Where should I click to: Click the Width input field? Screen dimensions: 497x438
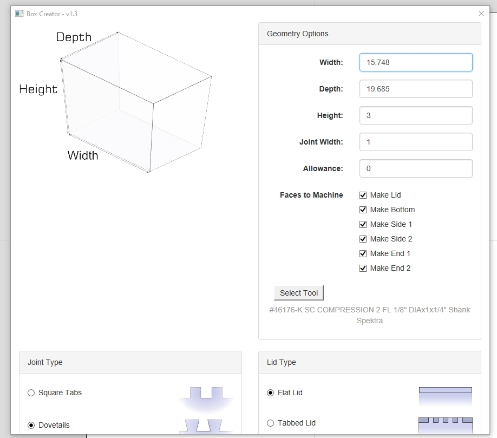tap(415, 62)
